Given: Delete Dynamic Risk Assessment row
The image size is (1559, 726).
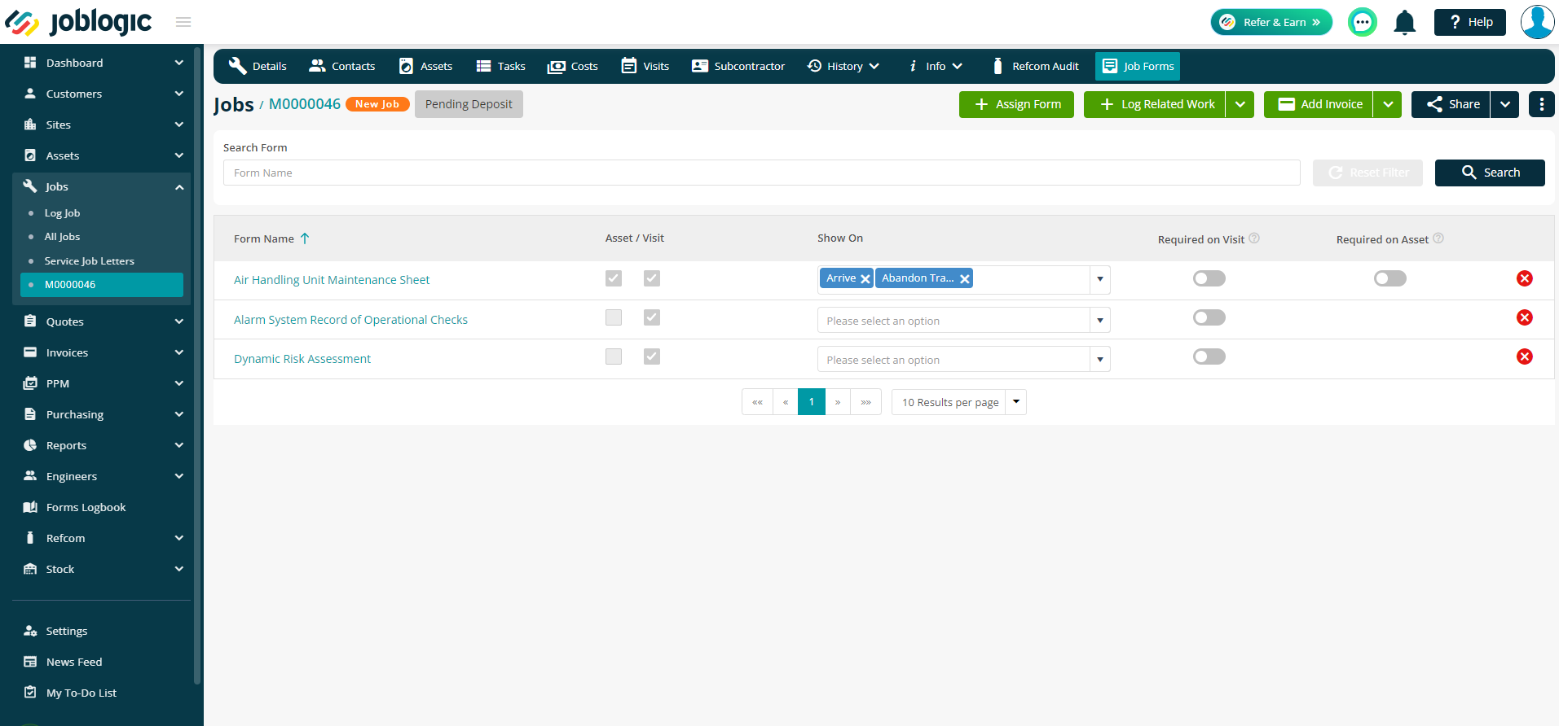Looking at the screenshot, I should click(x=1525, y=356).
